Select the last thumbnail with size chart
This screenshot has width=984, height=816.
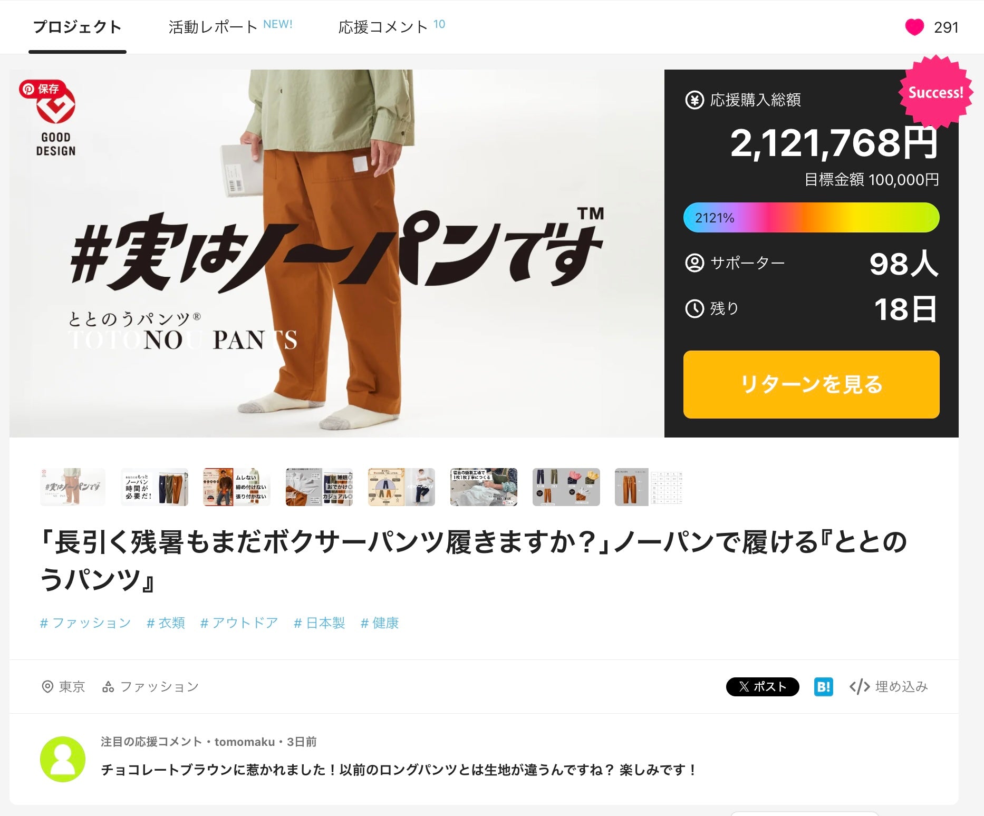tap(649, 487)
